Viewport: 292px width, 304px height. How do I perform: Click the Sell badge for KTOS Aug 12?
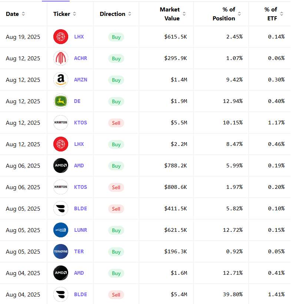pos(116,123)
